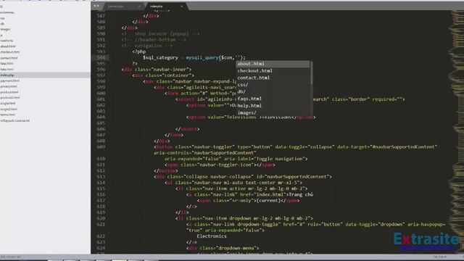This screenshot has height=261, width=464.
Task: Open product.html from the sidebar
Action: coord(9,92)
